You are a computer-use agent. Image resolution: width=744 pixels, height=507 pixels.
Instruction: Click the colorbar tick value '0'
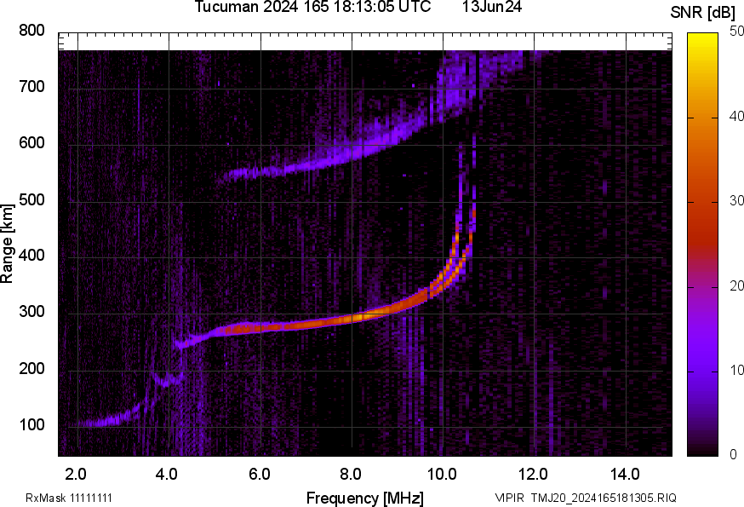(733, 455)
